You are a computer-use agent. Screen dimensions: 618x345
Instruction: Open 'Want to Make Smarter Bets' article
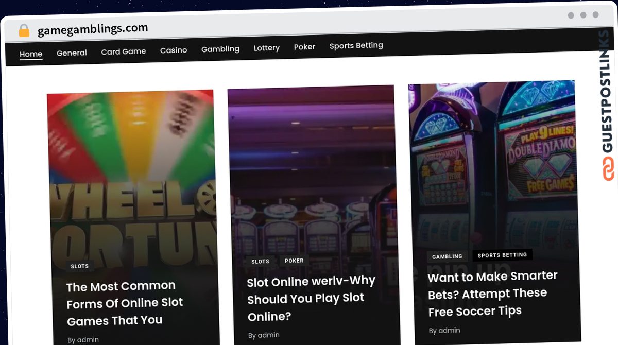(493, 294)
